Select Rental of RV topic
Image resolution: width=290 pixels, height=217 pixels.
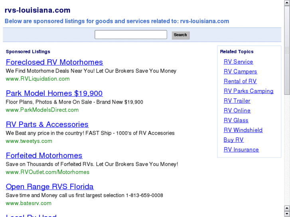[x=240, y=81]
